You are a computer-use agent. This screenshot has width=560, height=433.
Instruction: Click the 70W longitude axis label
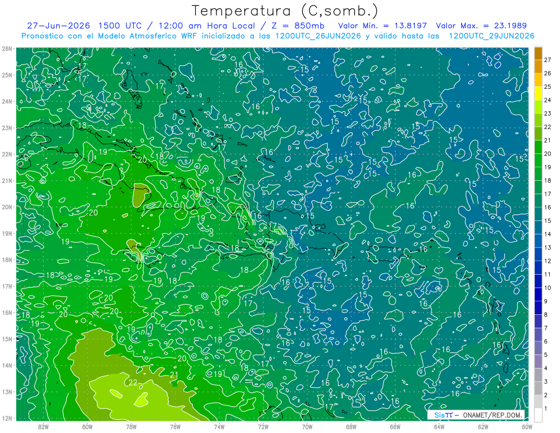[307, 426]
